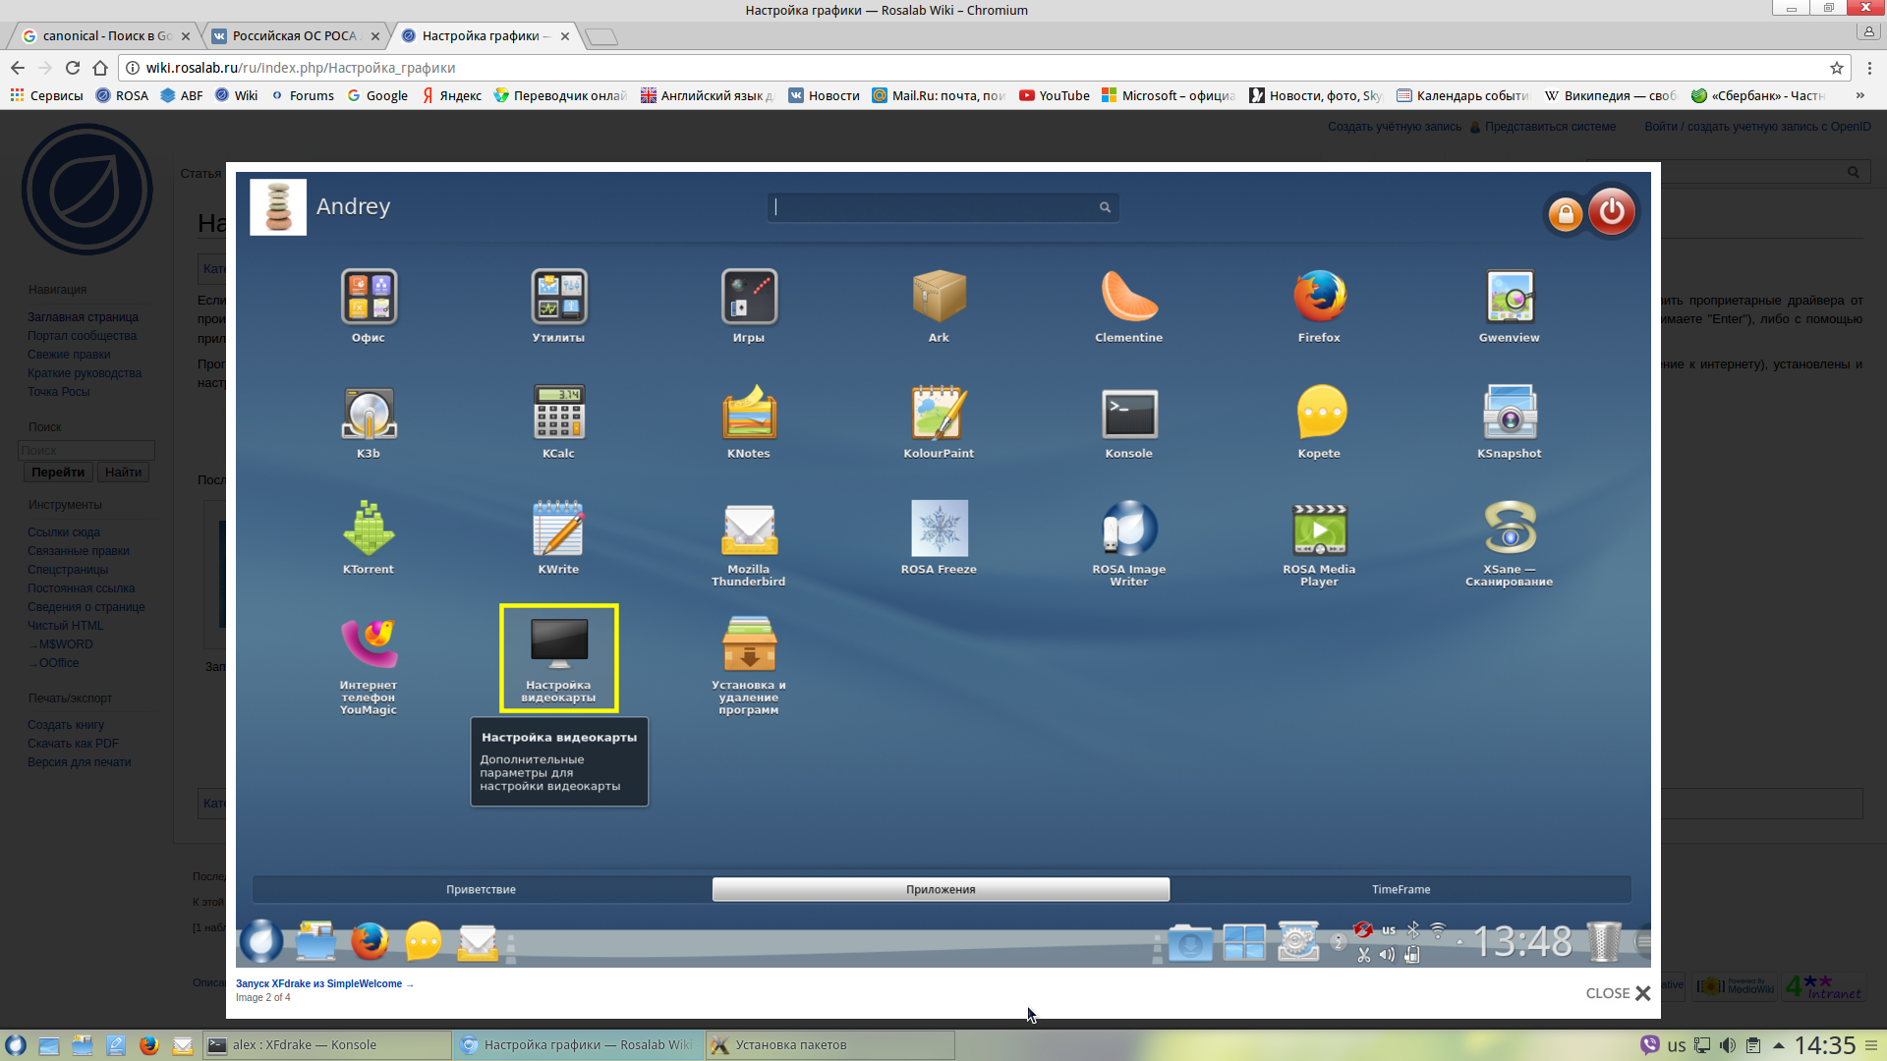Close the image lightbox with CLOSE
Screen dimensions: 1887x1061
[1618, 993]
